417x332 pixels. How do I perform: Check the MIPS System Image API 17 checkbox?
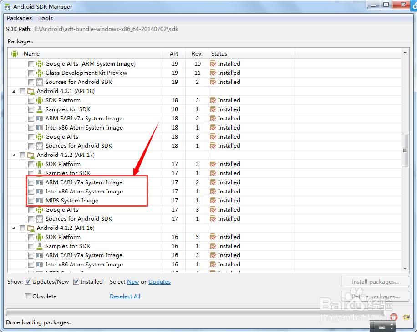point(31,201)
